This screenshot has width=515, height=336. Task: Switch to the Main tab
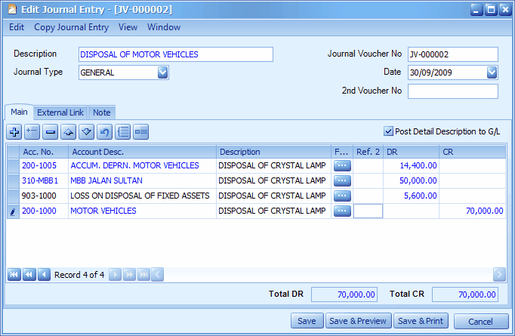coord(19,112)
